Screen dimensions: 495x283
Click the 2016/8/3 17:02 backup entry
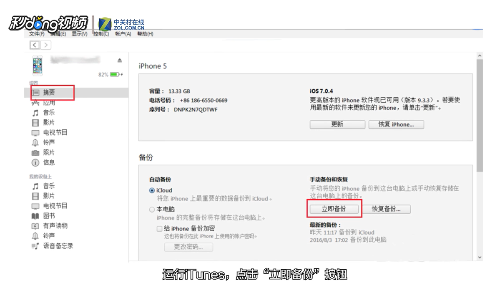click(348, 240)
